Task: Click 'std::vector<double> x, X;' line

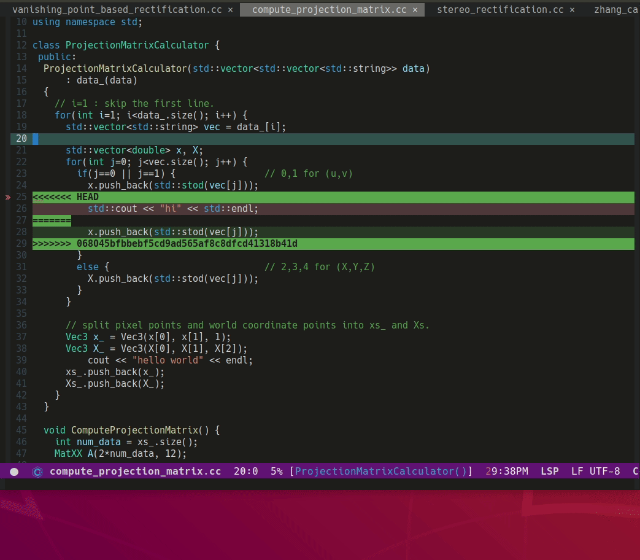Action: coord(134,150)
